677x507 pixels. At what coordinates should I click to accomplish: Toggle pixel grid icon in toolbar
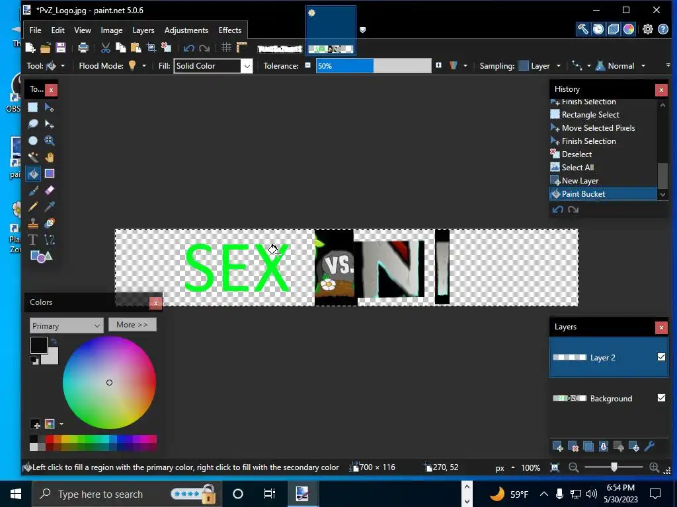click(x=226, y=48)
